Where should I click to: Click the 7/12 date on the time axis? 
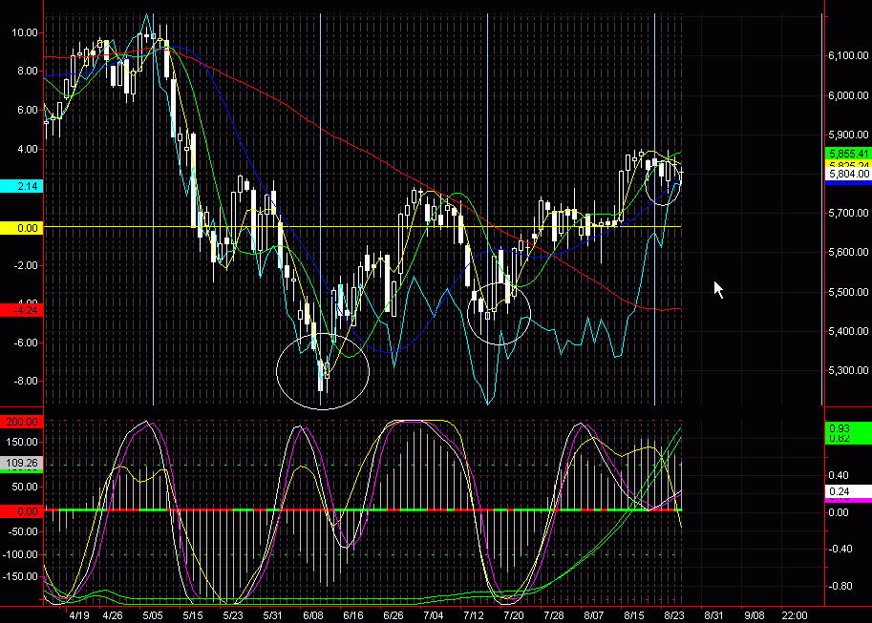tap(474, 615)
